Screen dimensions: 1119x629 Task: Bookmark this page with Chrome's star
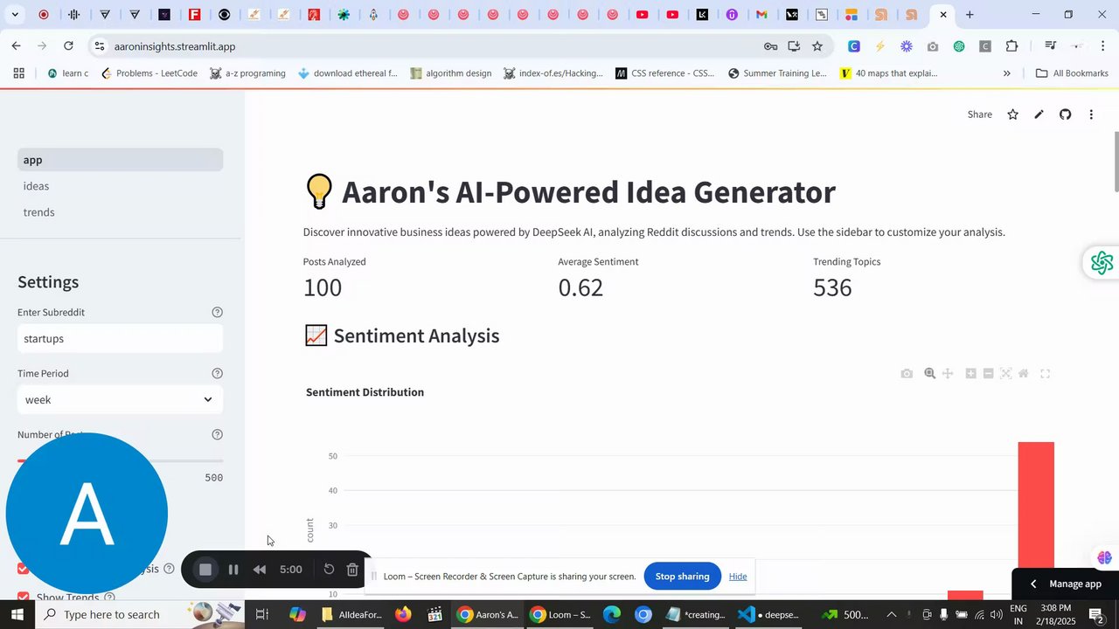[x=817, y=46]
